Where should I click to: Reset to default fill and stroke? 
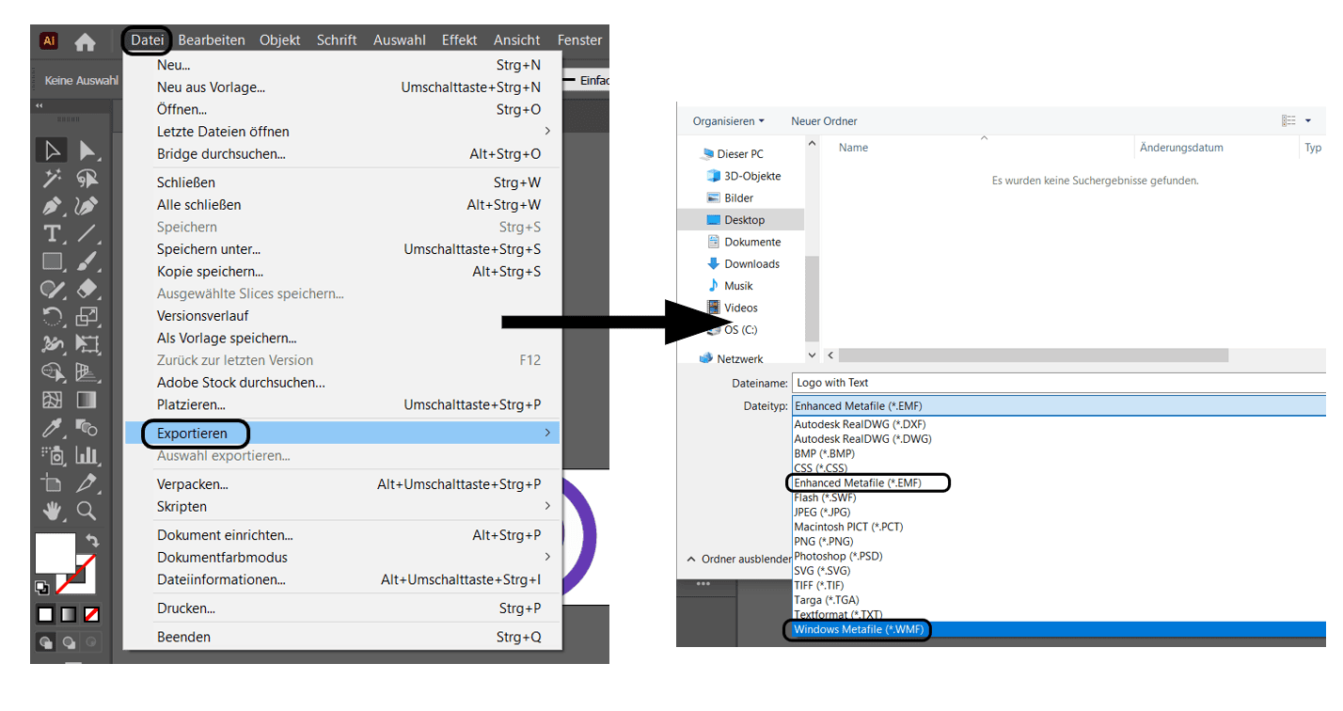(x=41, y=588)
